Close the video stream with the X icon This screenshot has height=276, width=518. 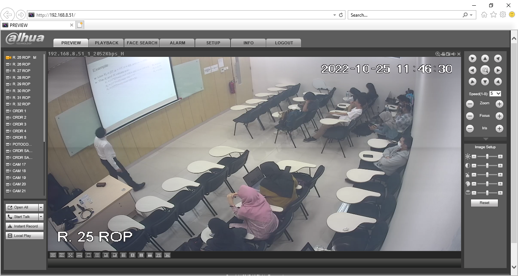(x=459, y=54)
